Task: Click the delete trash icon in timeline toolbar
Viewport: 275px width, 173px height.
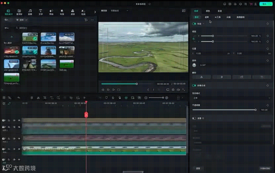Action: pos(32,98)
